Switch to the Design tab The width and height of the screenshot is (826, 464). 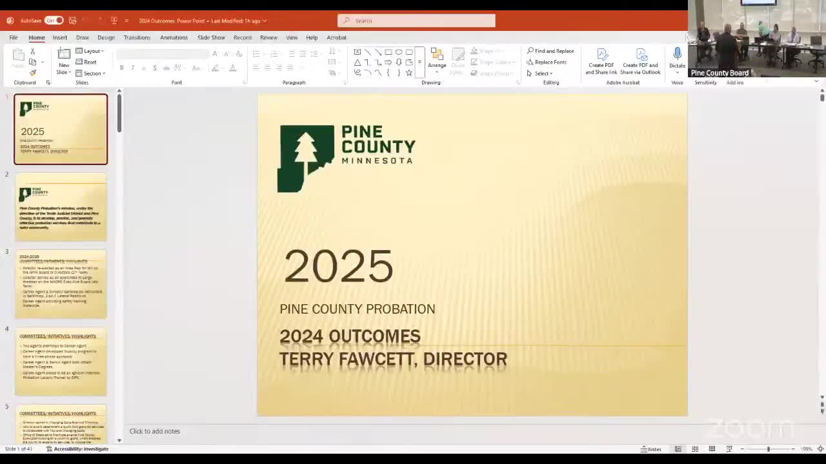point(106,37)
